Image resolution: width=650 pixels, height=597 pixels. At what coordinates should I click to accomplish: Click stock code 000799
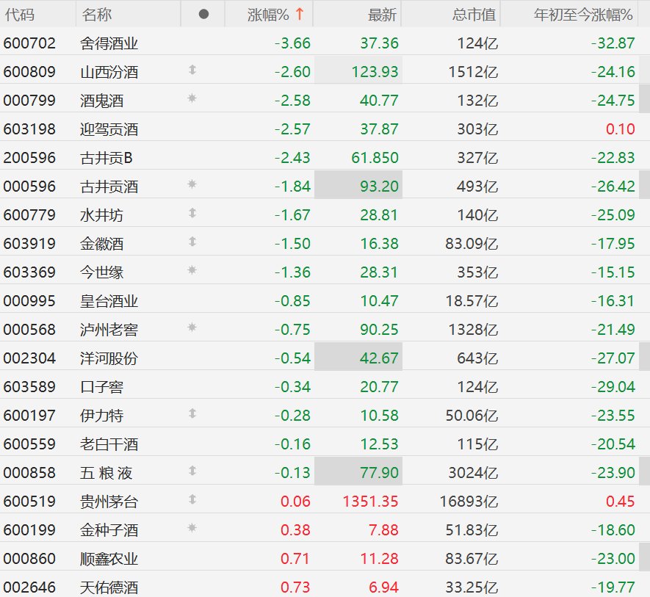(x=29, y=101)
